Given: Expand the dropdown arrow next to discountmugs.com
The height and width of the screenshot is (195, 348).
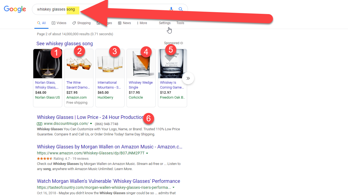Looking at the screenshot, I should pyautogui.click(x=91, y=124).
